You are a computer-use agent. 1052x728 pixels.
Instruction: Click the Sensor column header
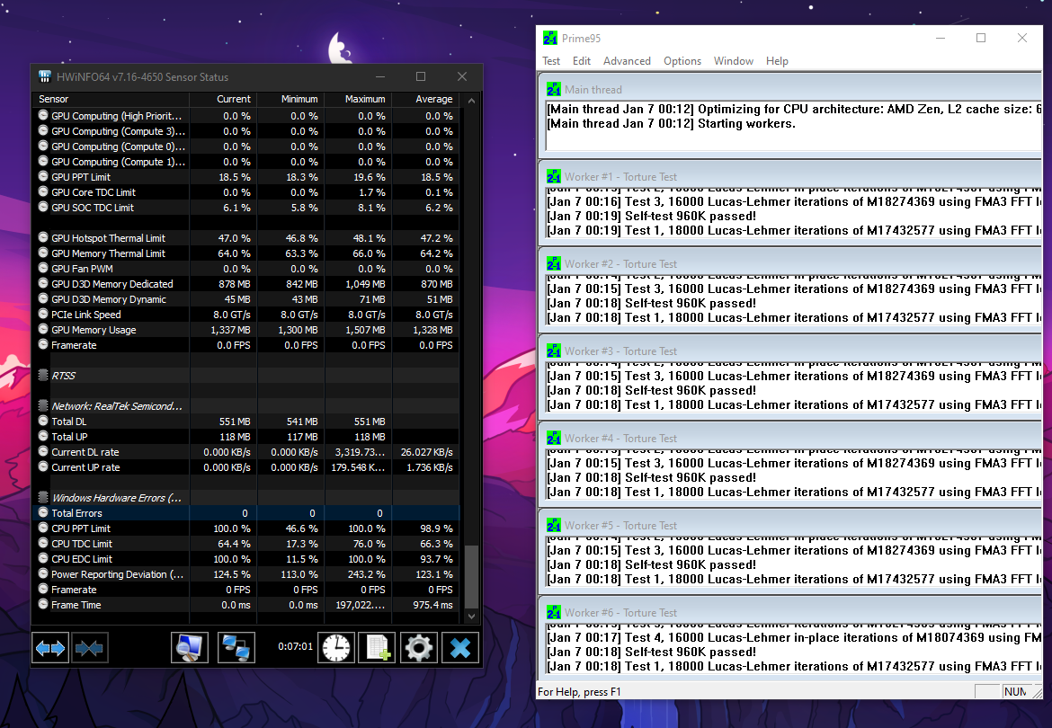pyautogui.click(x=111, y=99)
